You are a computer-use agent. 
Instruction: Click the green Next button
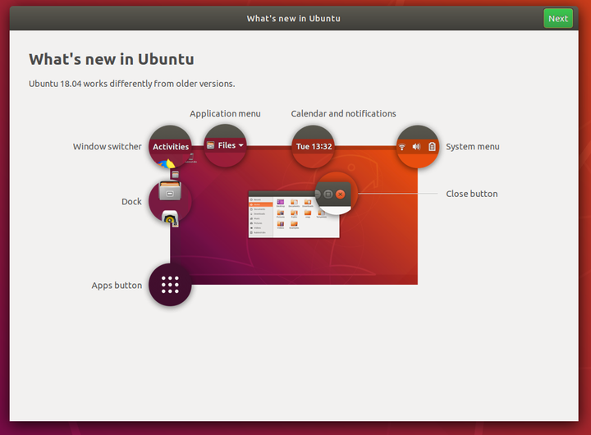558,19
